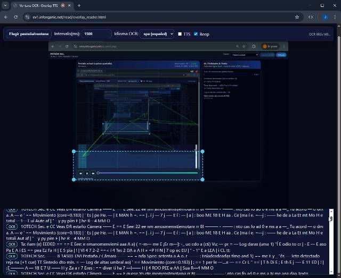341x278 pixels.
Task: Bookmark this page with the star icon
Action: (297, 17)
